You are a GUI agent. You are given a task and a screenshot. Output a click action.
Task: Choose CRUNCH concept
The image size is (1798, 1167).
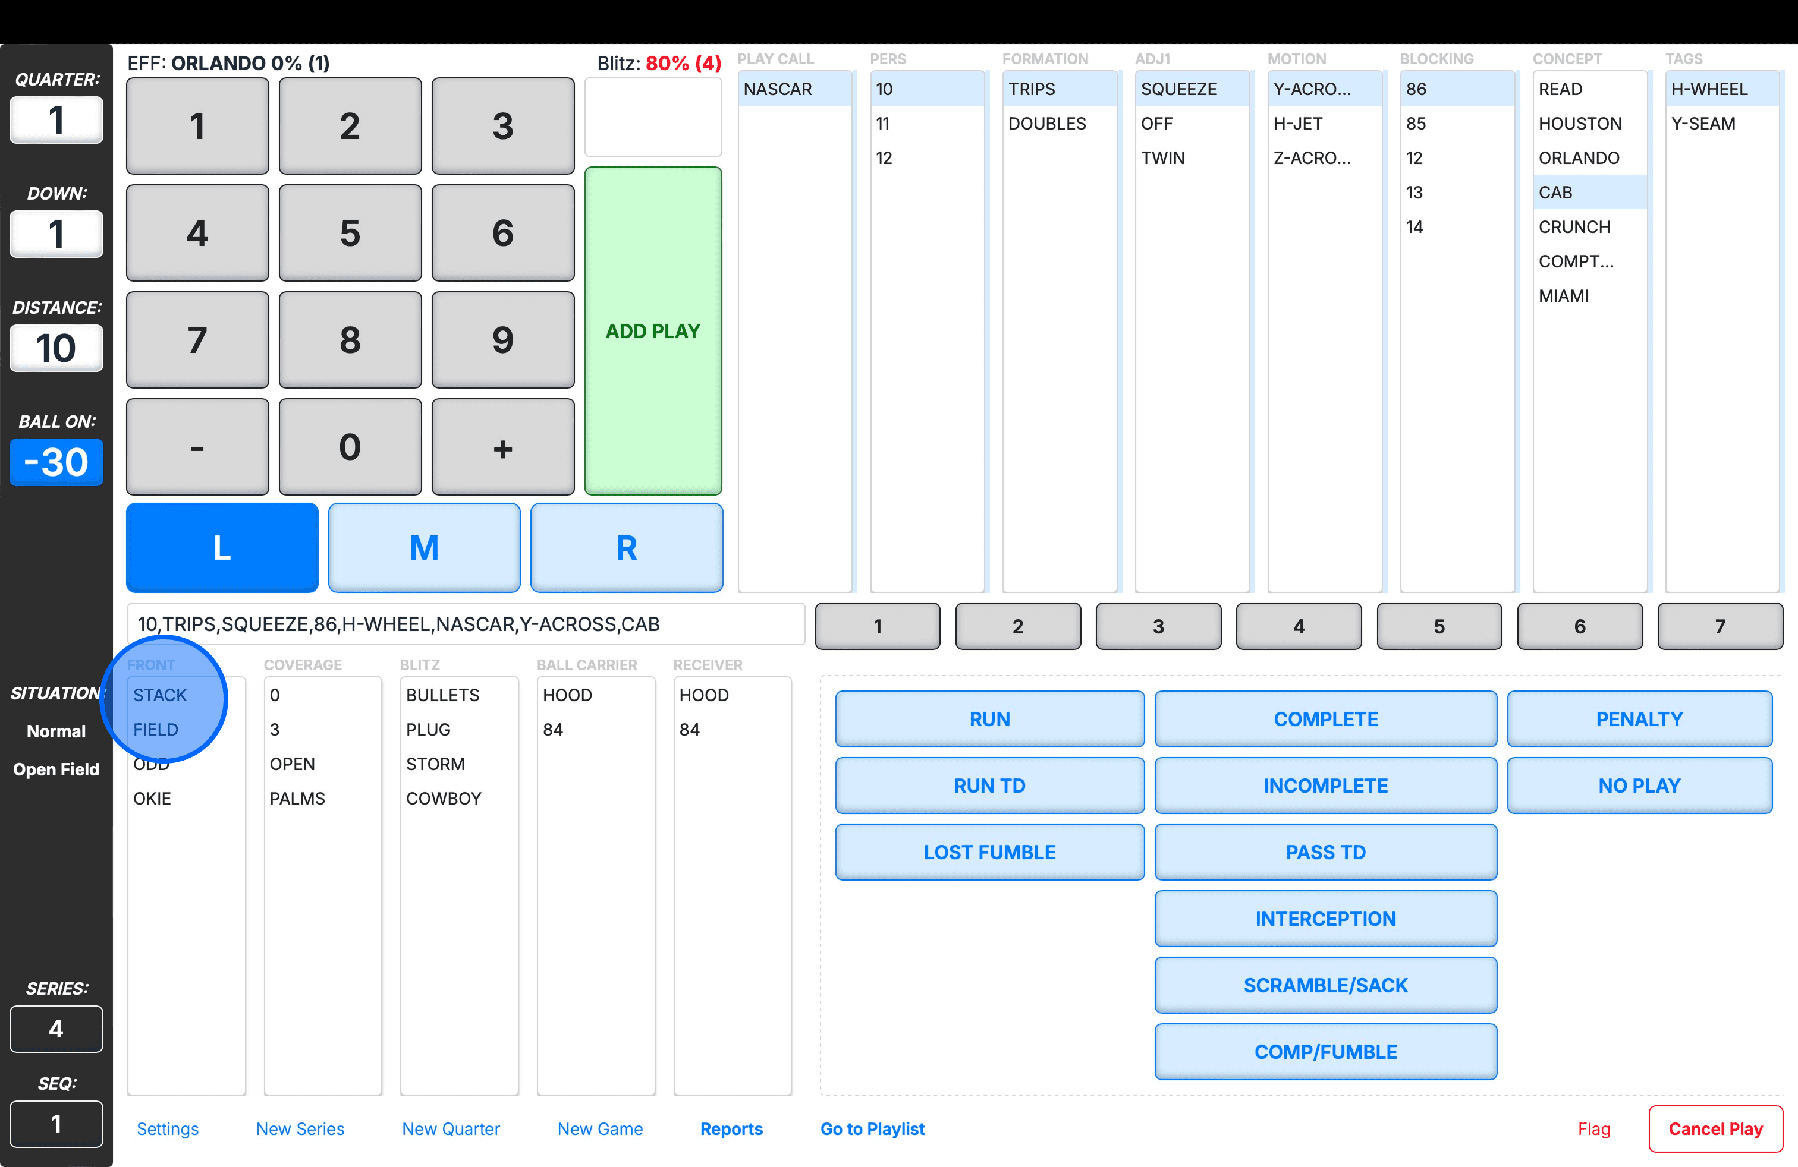[1589, 227]
